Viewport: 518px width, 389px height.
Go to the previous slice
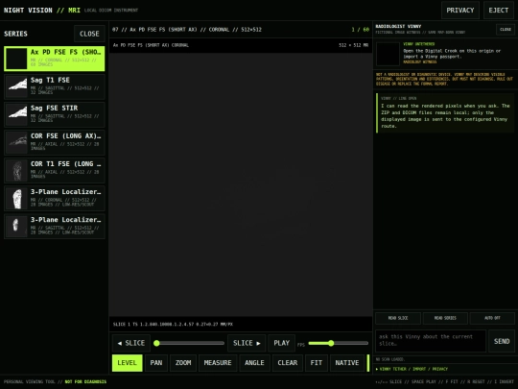click(131, 343)
